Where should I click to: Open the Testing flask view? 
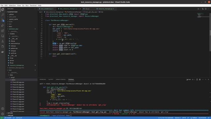[x=3, y=41]
